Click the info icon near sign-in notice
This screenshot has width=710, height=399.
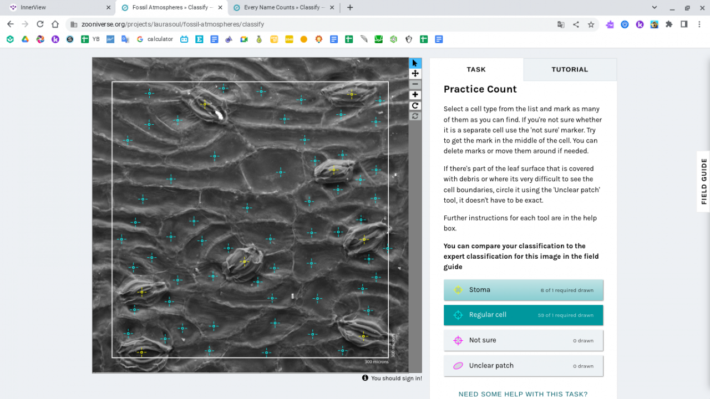click(x=365, y=378)
